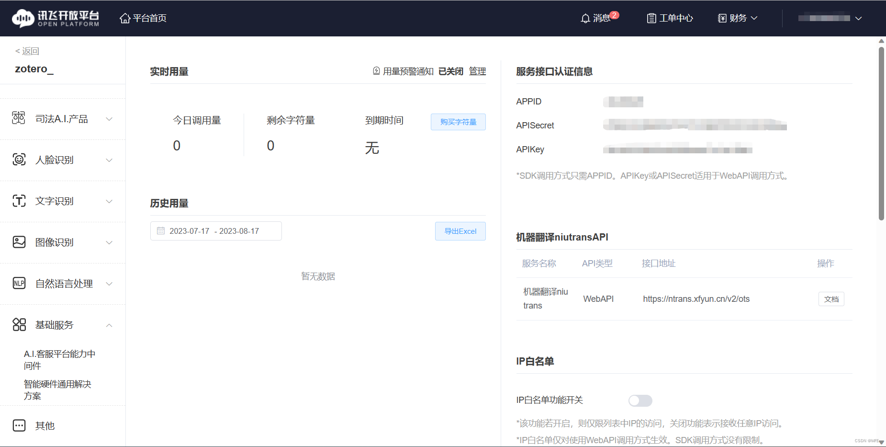886x447 pixels.
Task: Click the scrollbar down arrow
Action: click(x=881, y=442)
